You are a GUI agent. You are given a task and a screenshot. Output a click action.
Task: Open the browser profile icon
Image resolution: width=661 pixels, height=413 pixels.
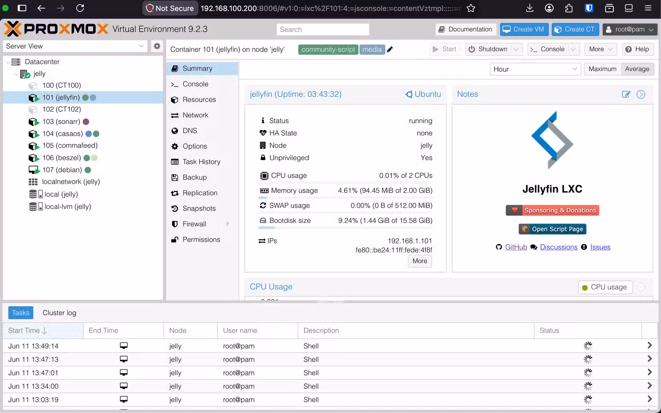coord(549,8)
